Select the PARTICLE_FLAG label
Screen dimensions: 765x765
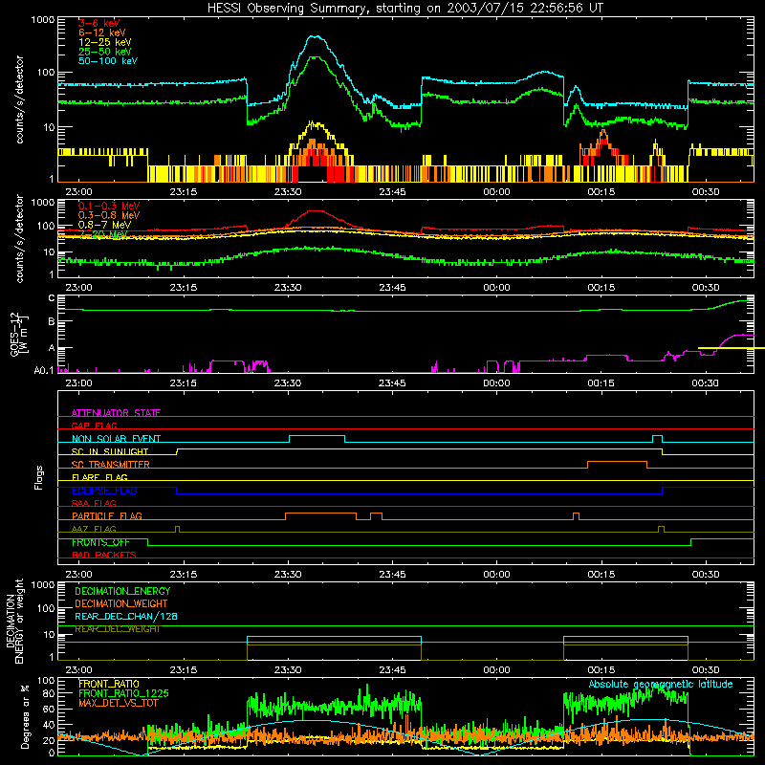[107, 515]
